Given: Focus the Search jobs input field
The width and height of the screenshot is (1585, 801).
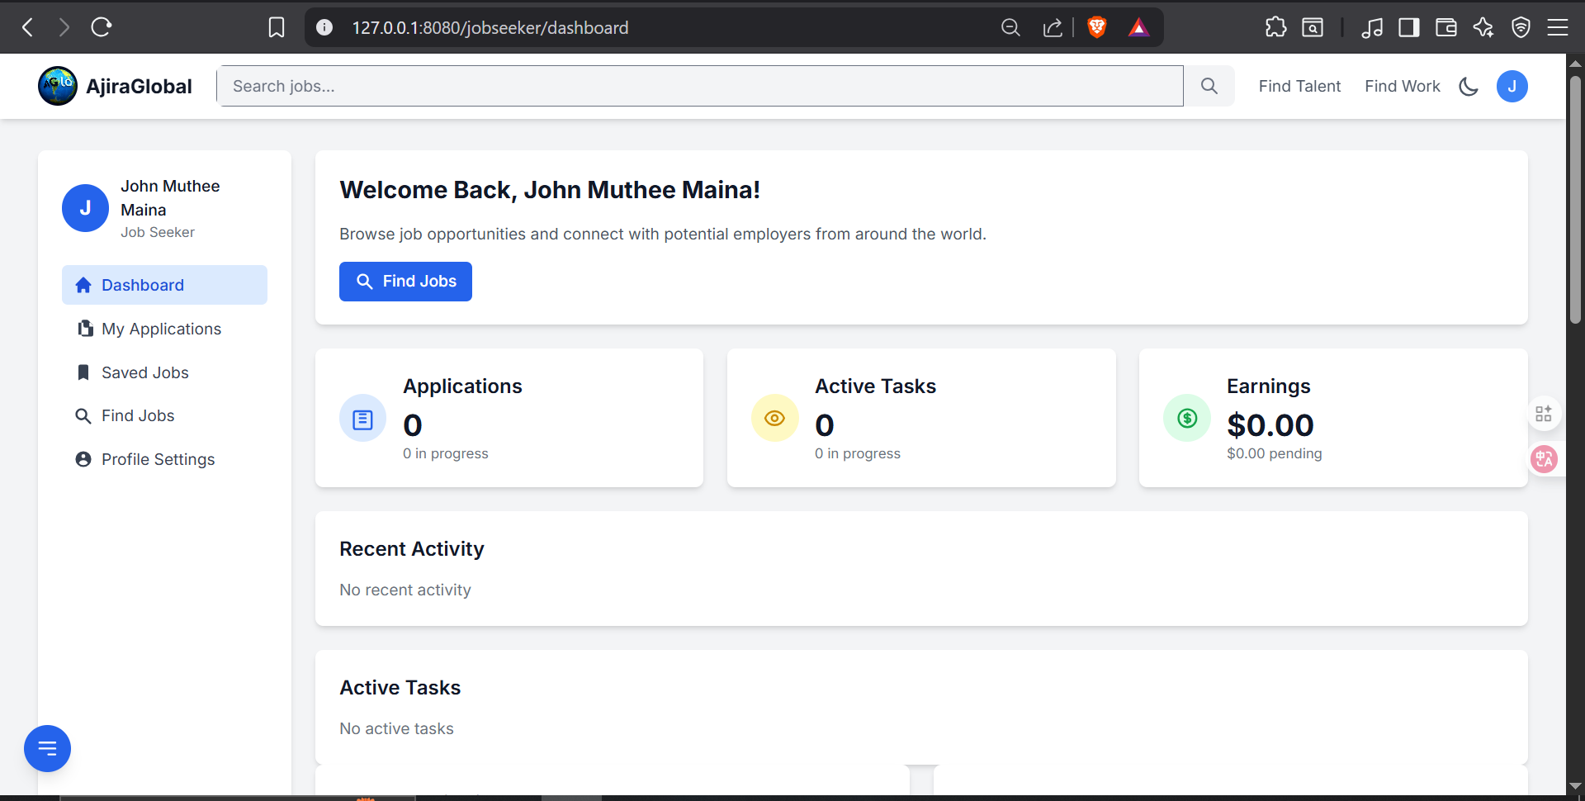Looking at the screenshot, I should click(x=699, y=86).
